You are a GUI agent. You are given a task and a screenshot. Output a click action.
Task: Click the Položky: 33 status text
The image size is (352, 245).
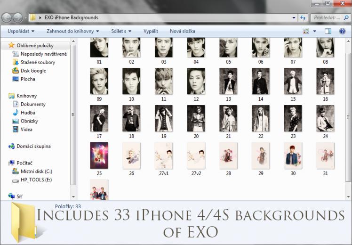(x=68, y=206)
